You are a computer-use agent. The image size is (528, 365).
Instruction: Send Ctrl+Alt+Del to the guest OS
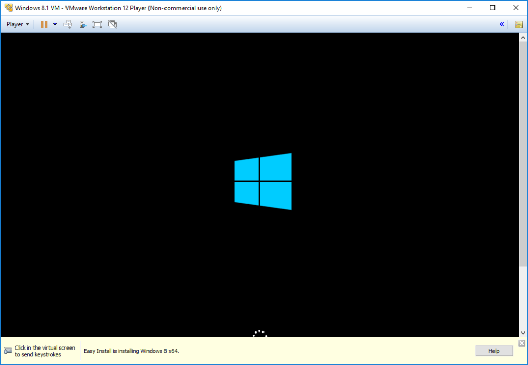(x=68, y=24)
